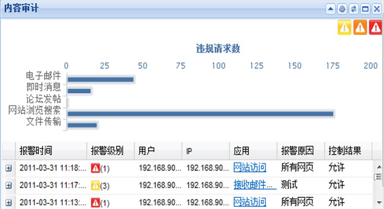Open 网站访问 link in 11:13 row
The width and height of the screenshot is (384, 209).
pos(250,202)
